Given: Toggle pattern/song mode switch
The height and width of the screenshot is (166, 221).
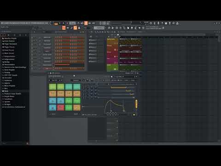Looking at the screenshot, I should [56, 24].
